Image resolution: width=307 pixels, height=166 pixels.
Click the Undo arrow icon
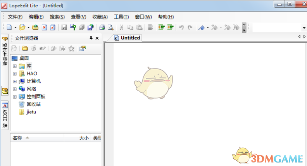(181, 27)
